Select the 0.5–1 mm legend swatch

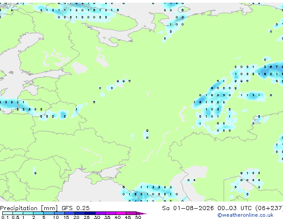pyautogui.click(x=18, y=213)
